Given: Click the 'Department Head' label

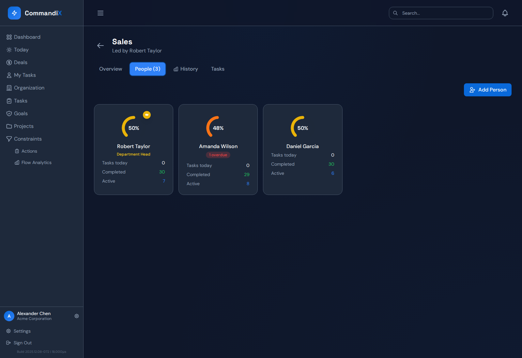Looking at the screenshot, I should point(133,154).
